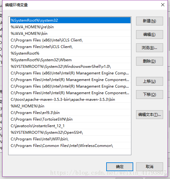Select C:\Program Files\erl9.3\bin entry
This screenshot has width=170, height=179.
pos(70,113)
